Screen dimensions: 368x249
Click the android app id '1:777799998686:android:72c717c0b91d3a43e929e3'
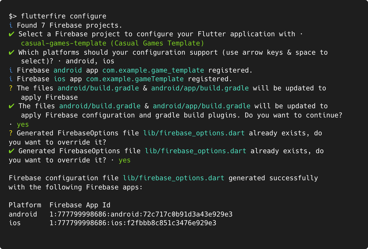click(141, 214)
